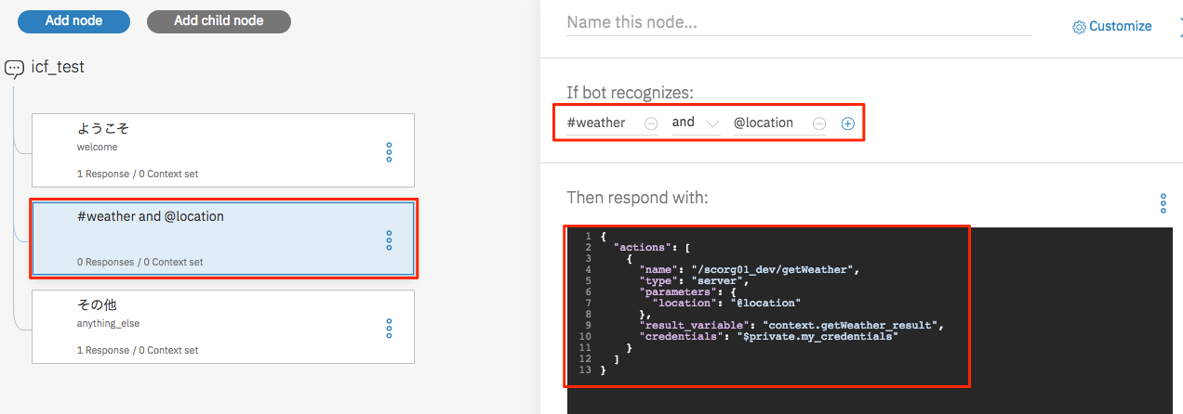Image resolution: width=1183 pixels, height=414 pixels.
Task: Click the "0 Responses / 0 Context set" text
Action: 140,262
